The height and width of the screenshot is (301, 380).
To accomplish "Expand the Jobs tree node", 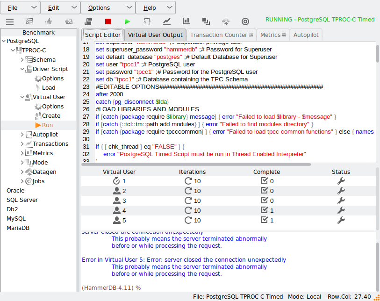I will tap(22, 181).
